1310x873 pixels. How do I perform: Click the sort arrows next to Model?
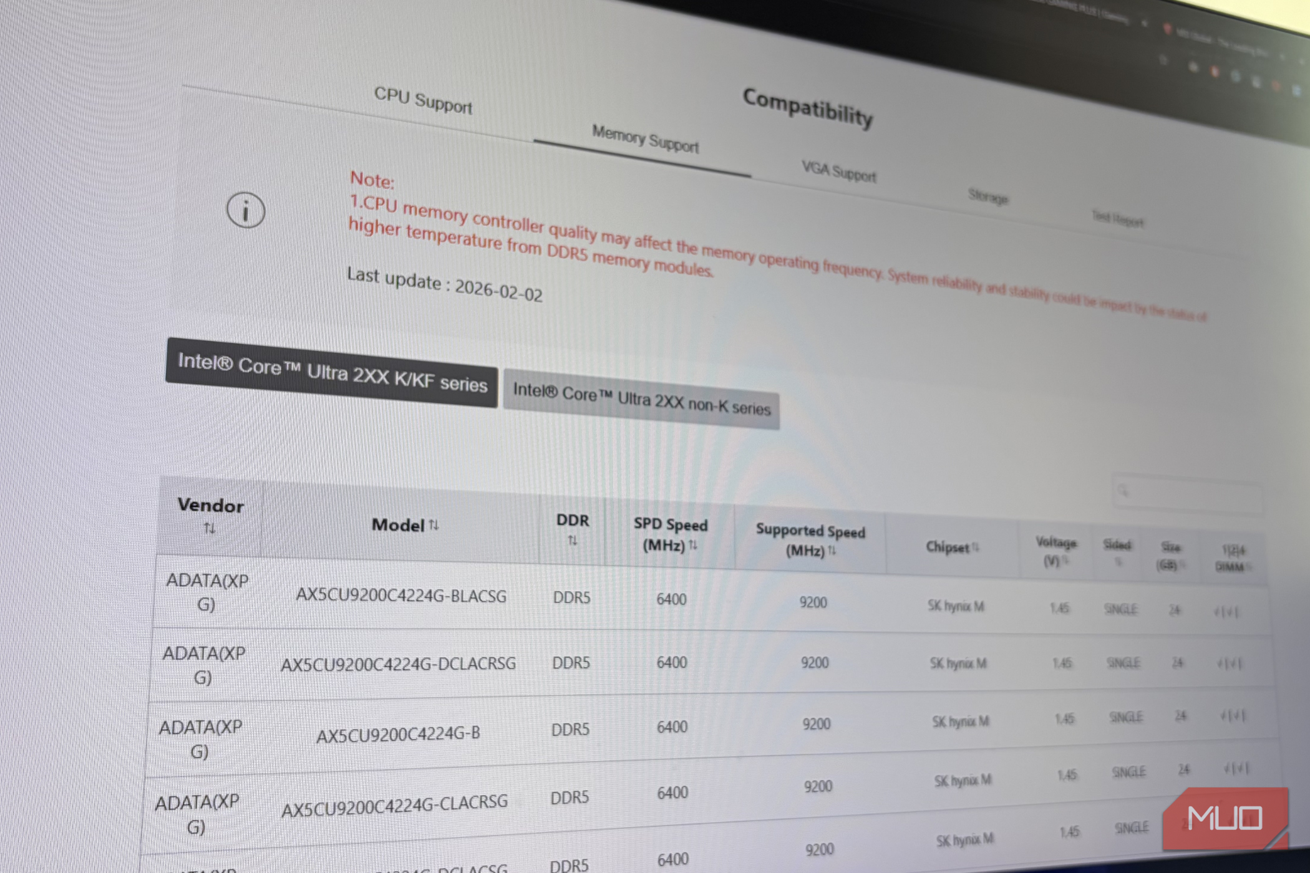[434, 525]
